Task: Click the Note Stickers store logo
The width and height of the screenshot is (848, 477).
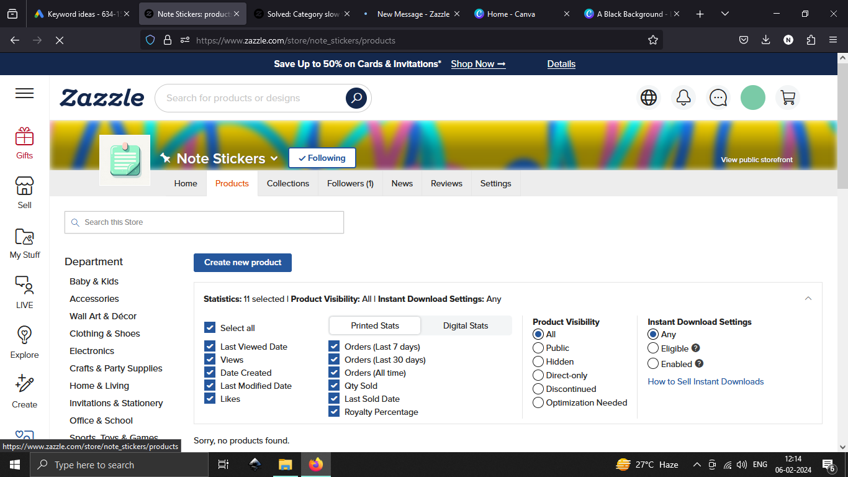Action: pos(125,160)
